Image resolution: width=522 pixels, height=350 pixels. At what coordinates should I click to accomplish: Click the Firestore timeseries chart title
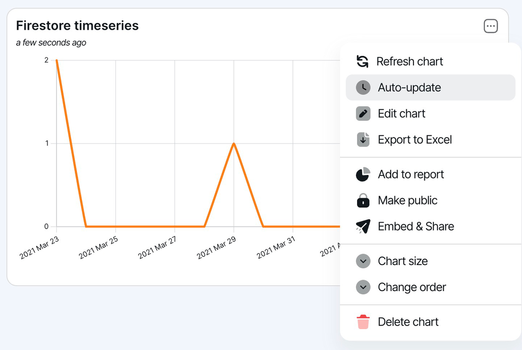click(77, 25)
